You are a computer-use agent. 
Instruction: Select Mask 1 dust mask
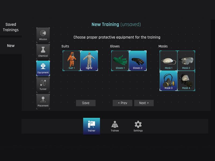(x=169, y=61)
